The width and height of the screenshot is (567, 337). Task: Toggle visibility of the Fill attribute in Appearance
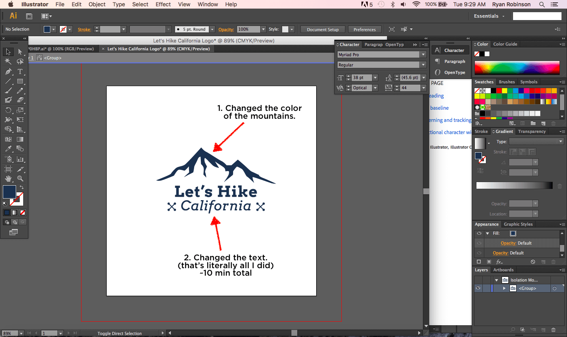[479, 233]
